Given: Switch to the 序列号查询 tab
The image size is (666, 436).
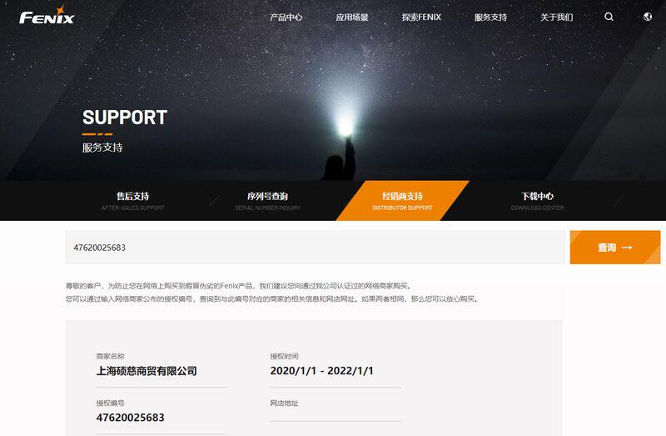Looking at the screenshot, I should coord(267,201).
